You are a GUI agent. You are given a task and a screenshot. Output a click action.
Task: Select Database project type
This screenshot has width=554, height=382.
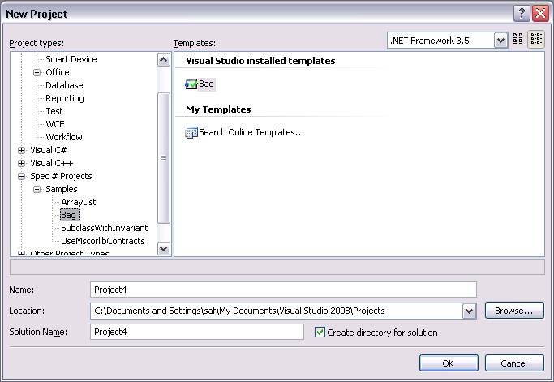tap(64, 85)
